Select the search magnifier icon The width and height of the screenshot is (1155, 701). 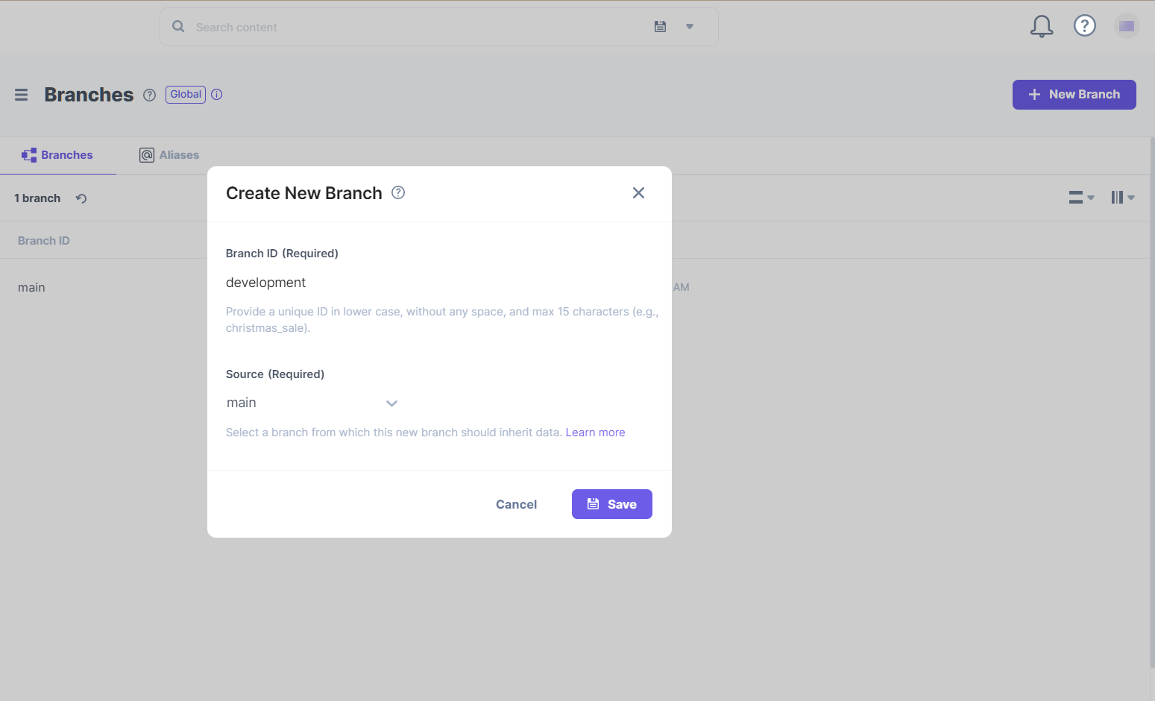(x=178, y=25)
